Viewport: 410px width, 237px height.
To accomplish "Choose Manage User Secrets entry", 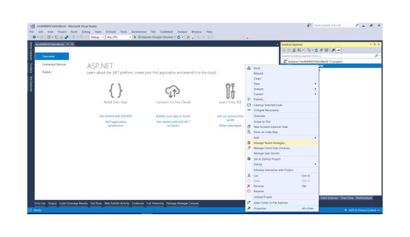I will [282, 153].
